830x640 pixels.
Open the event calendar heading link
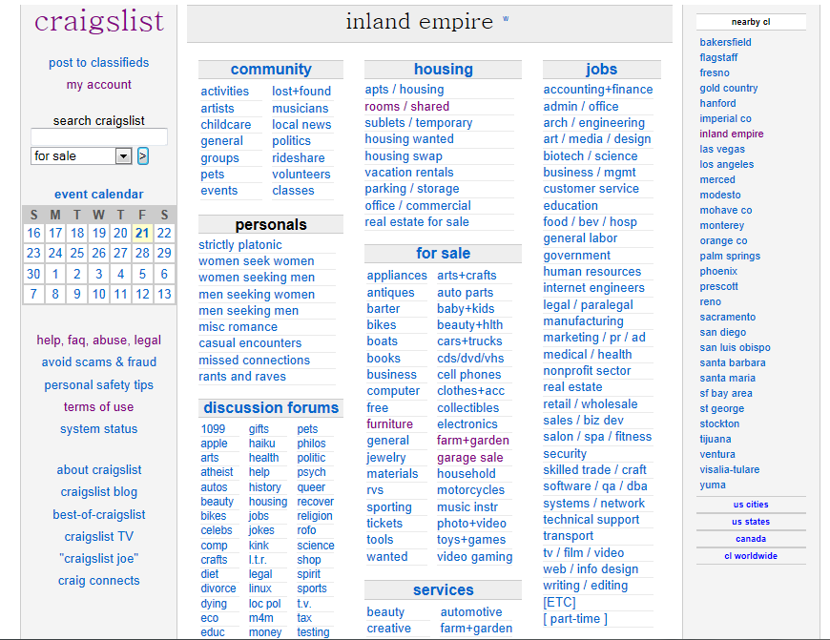[99, 195]
